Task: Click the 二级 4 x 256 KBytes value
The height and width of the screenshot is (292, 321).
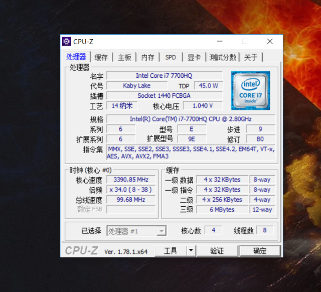Action: pos(222,200)
